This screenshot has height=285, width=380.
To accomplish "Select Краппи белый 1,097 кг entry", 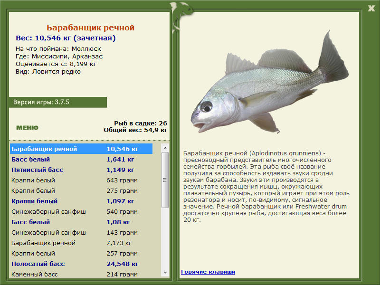I will coord(81,201).
